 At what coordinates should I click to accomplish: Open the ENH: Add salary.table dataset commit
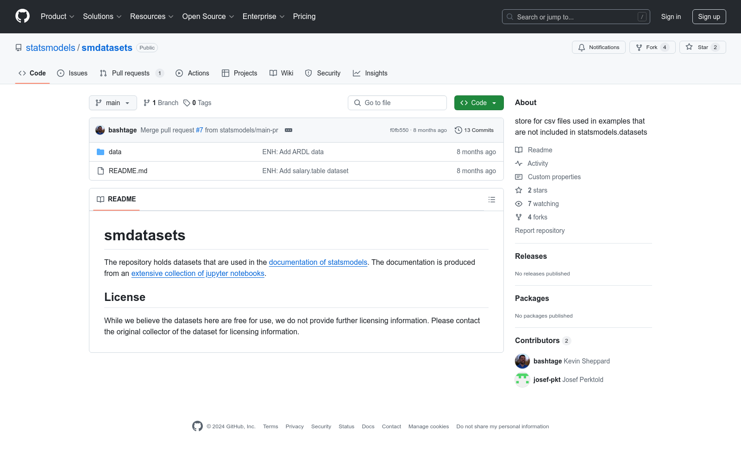click(306, 171)
